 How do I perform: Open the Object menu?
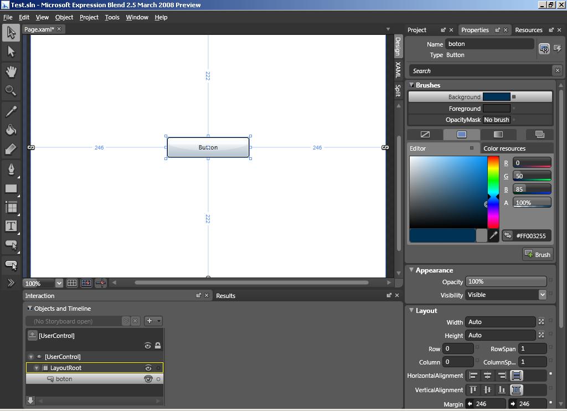coord(64,17)
